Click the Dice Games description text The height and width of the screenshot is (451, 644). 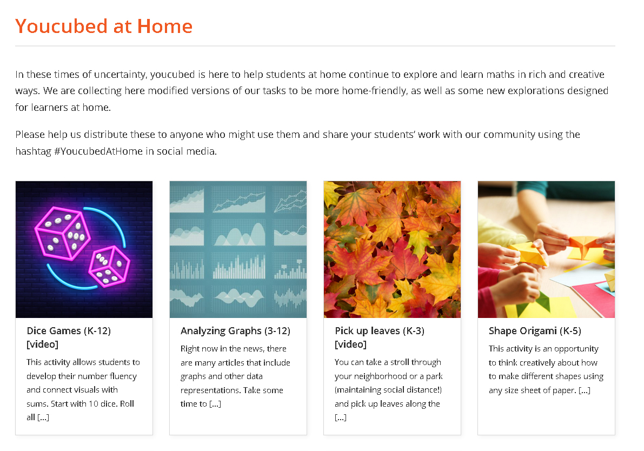83,383
